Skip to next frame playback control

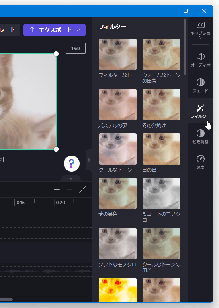(2, 160)
